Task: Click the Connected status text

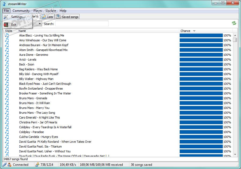Action: pyautogui.click(x=21, y=165)
